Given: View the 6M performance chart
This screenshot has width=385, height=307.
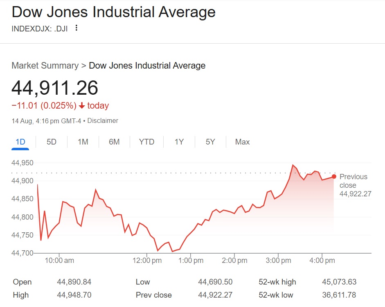Looking at the screenshot, I should click(x=114, y=142).
